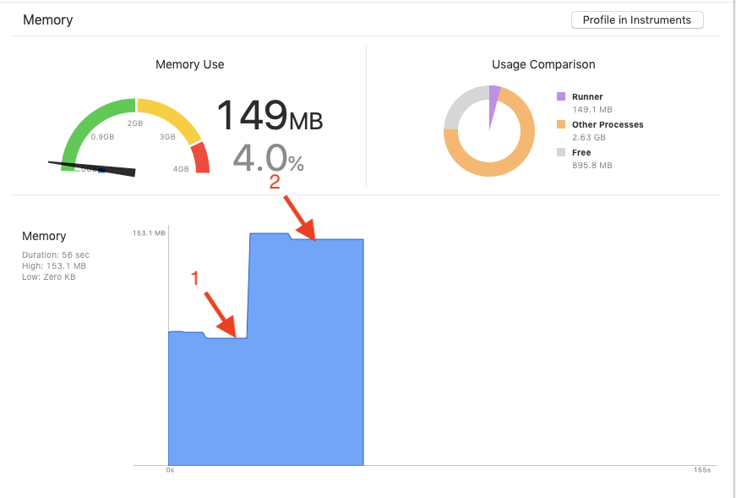Viewport: 736px width, 498px height.
Task: Click the '895.8 MB' free value
Action: point(592,165)
